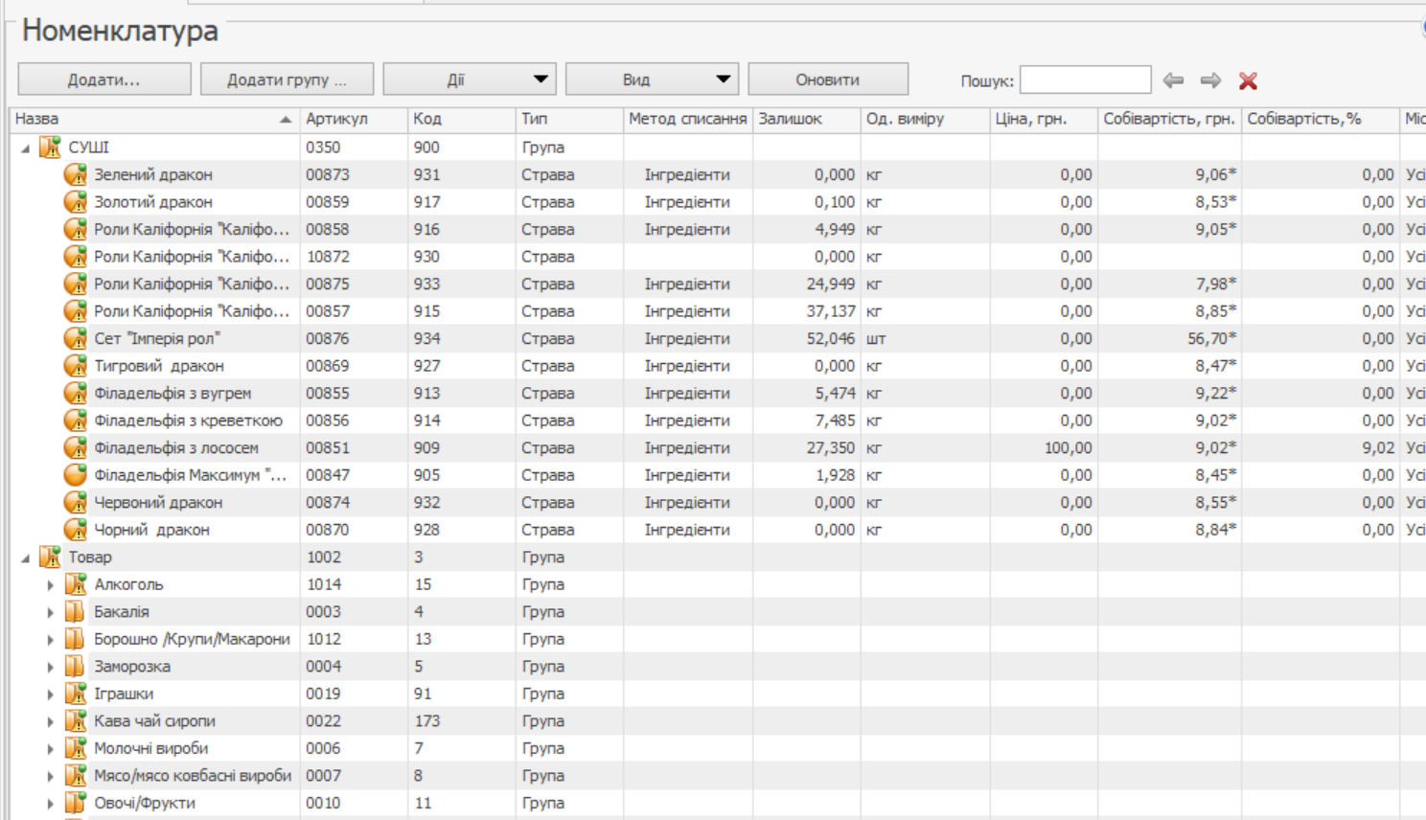The image size is (1426, 820).
Task: Expand the Бакалія group
Action: pos(51,611)
